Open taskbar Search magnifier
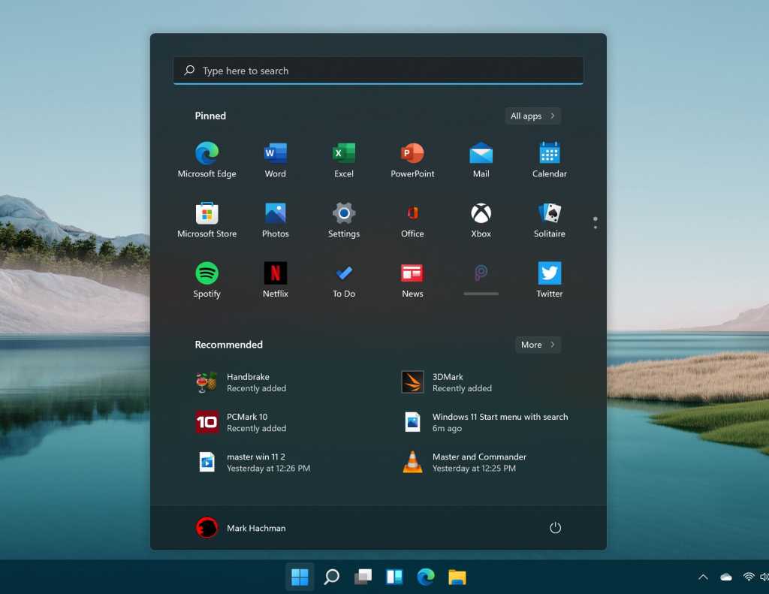This screenshot has height=594, width=769. point(331,577)
